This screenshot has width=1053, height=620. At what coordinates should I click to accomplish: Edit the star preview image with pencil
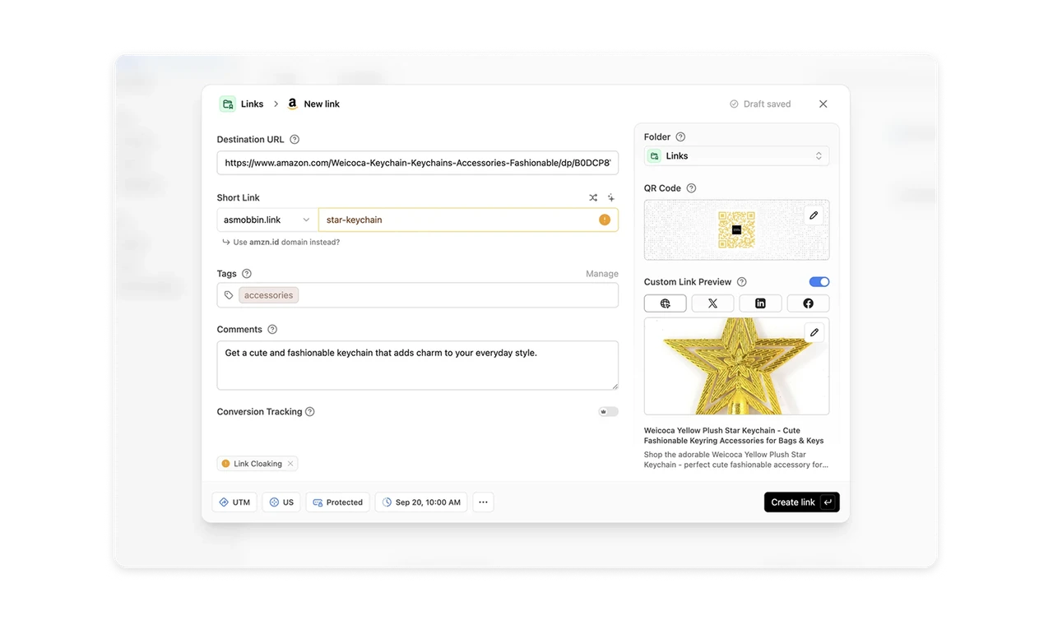tap(814, 332)
